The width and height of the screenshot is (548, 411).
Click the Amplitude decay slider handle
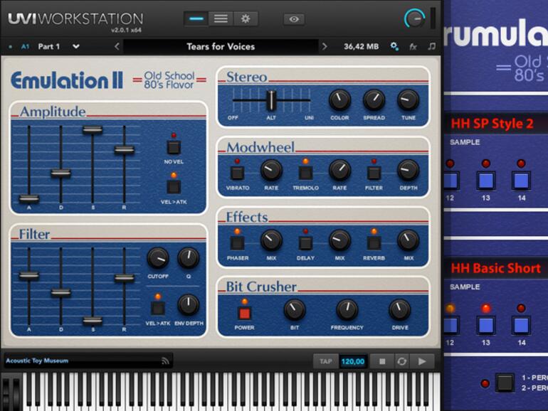[x=60, y=173]
